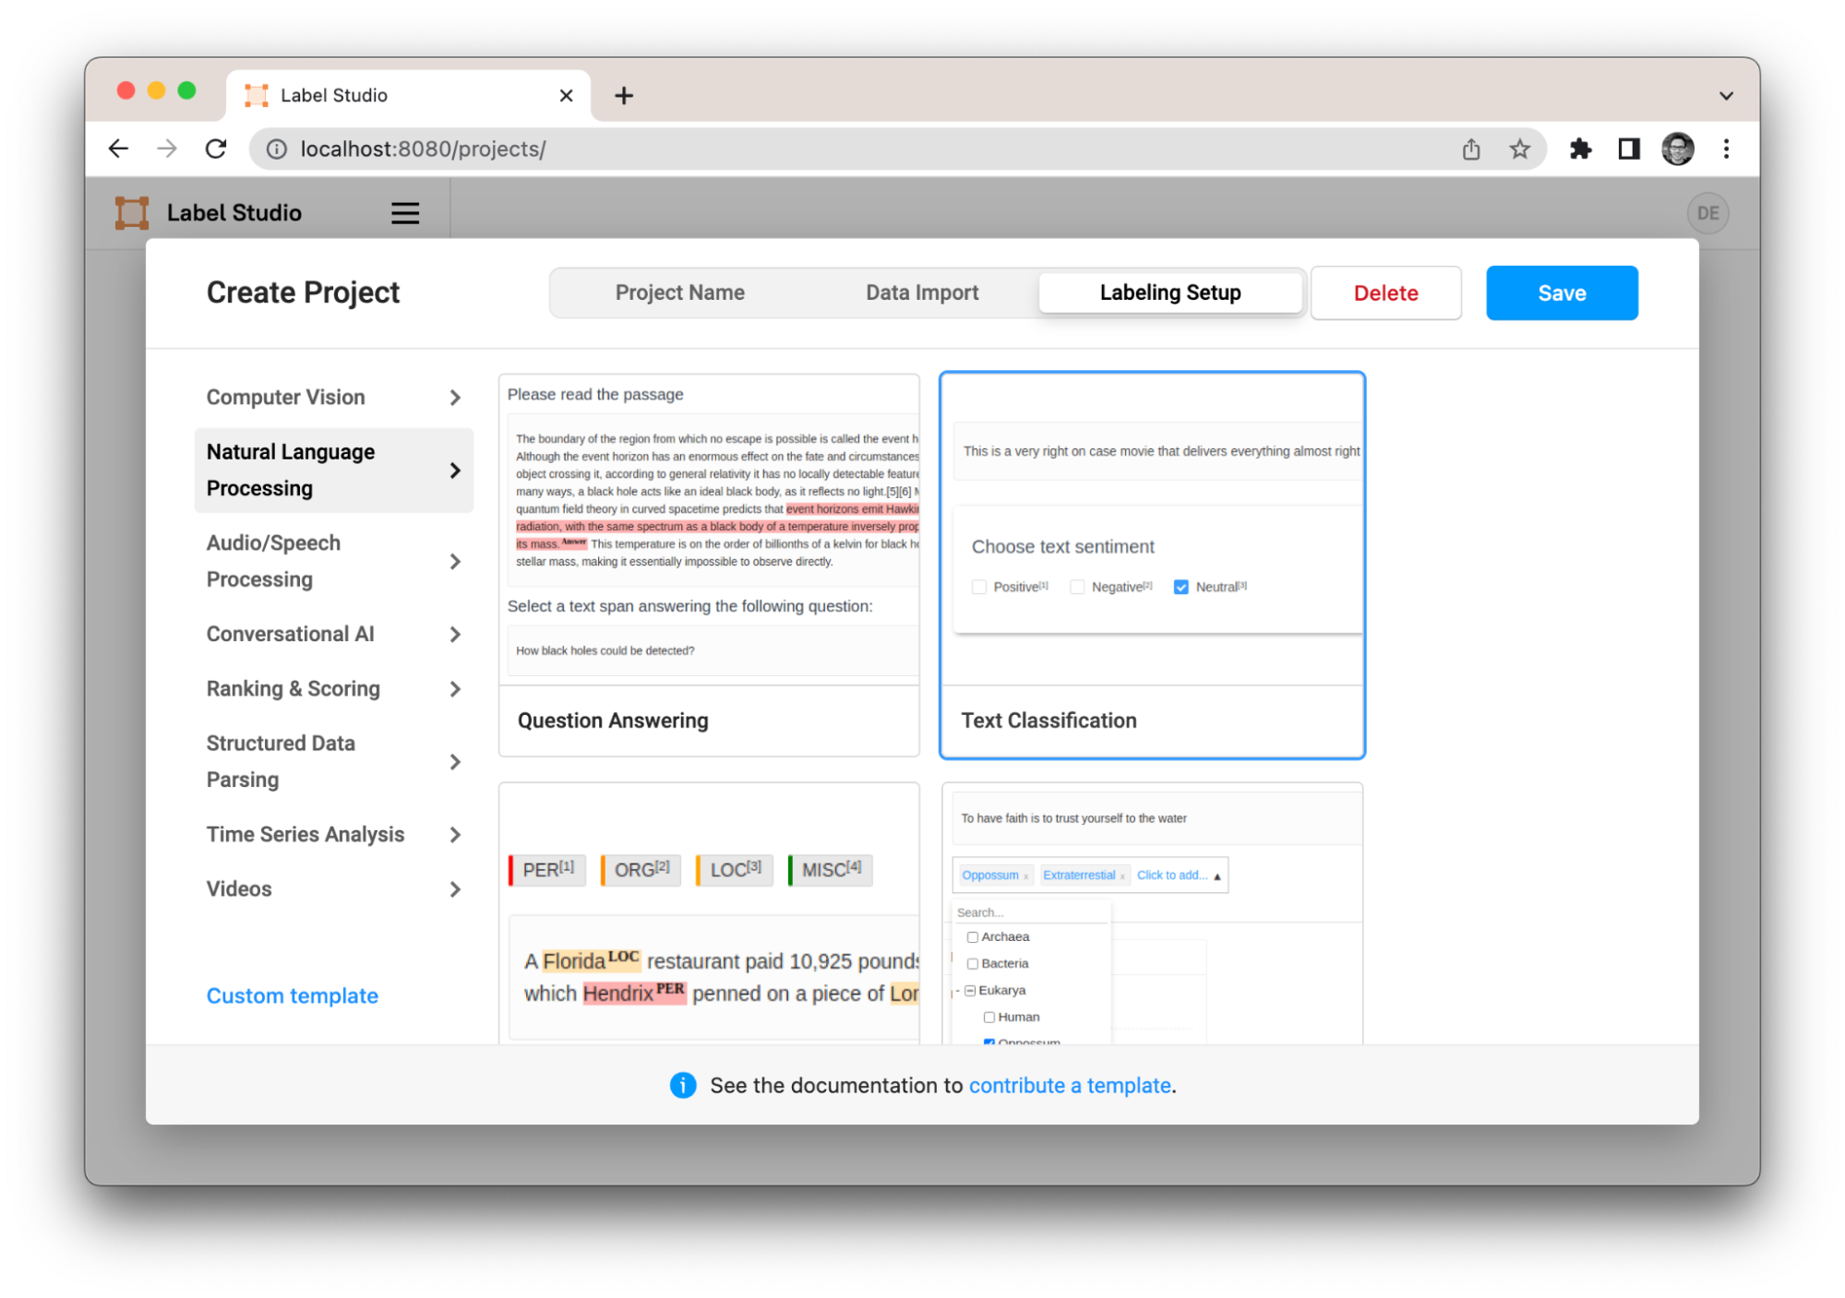Click the share icon in address bar

tap(1471, 149)
